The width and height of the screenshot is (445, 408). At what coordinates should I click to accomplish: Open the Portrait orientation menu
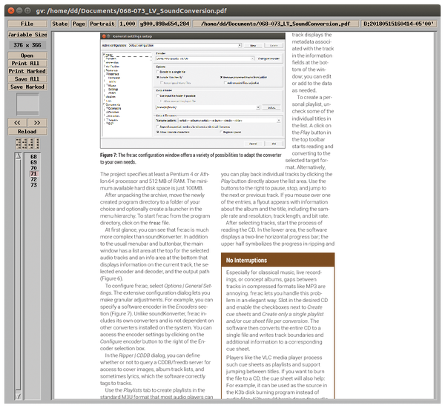102,24
